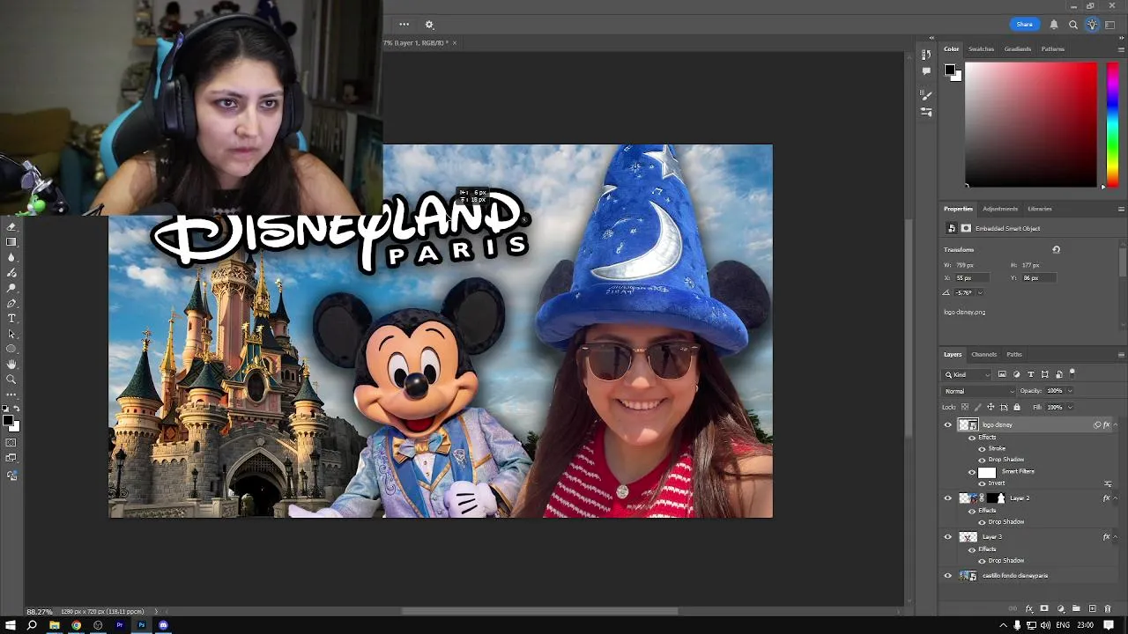
Task: Filter layers by pixel type
Action: pos(1002,374)
